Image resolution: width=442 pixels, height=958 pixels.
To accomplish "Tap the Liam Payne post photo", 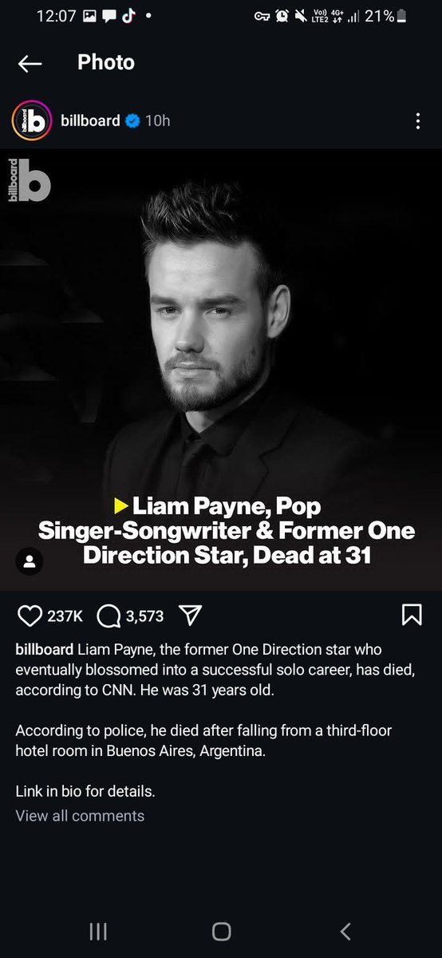I will click(x=221, y=370).
